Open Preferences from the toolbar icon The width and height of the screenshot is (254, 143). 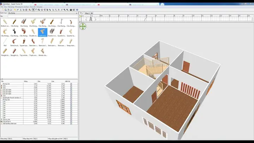[11, 10]
